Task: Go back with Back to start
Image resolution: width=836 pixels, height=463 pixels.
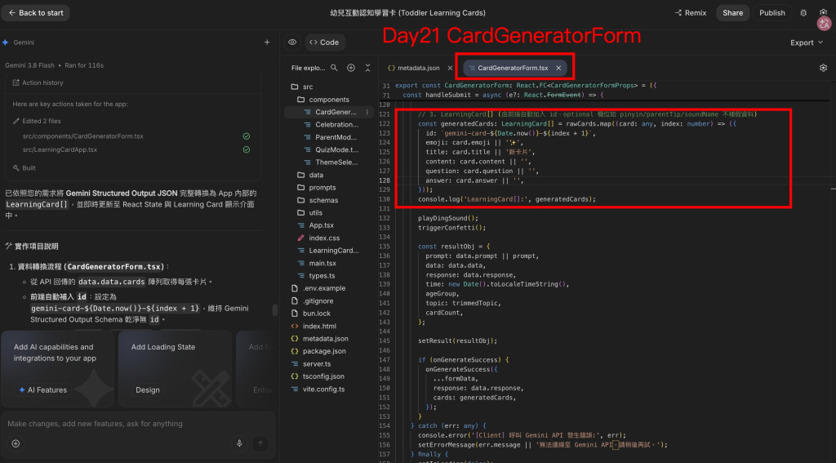Action: tap(36, 13)
